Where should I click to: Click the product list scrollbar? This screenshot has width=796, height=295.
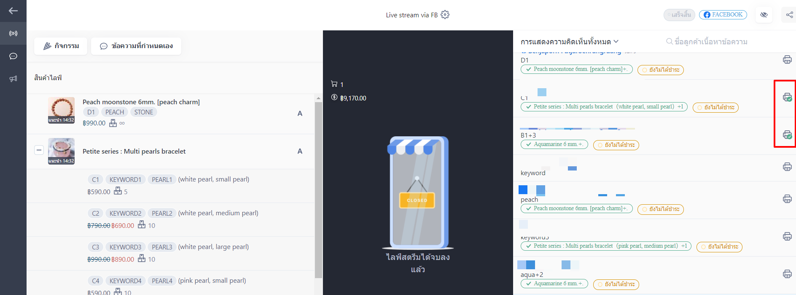[x=318, y=190]
